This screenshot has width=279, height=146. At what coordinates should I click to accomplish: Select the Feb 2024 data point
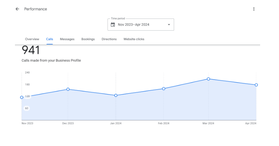click(x=163, y=89)
